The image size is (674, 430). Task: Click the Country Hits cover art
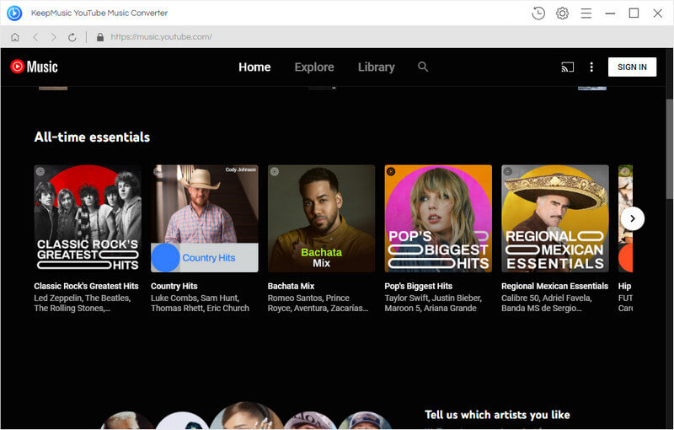click(x=205, y=218)
